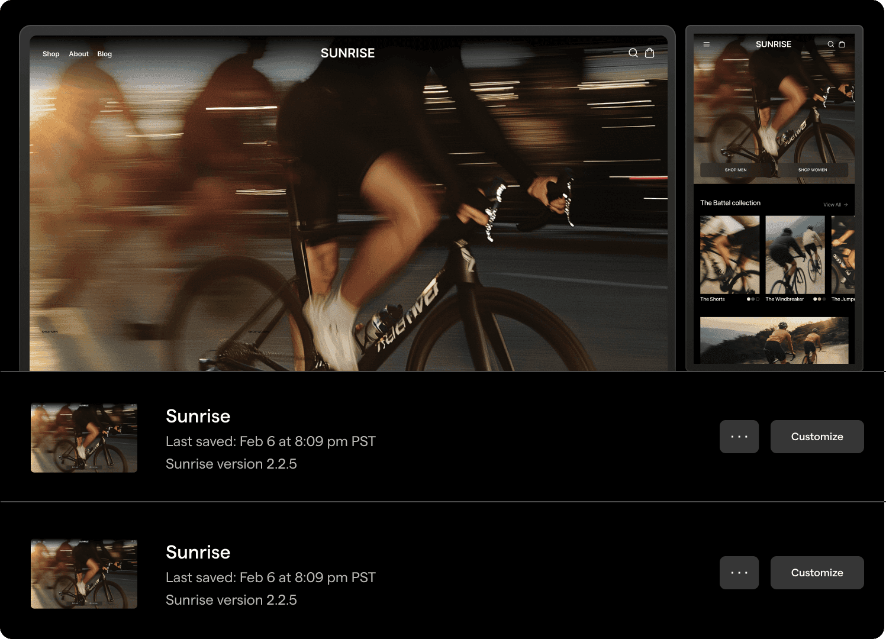
Task: Customize the first Sunrise theme
Action: pos(817,437)
